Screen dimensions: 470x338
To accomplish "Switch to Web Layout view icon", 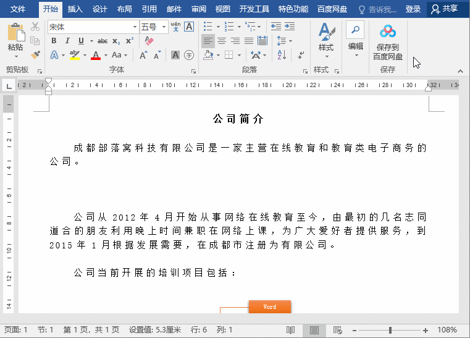I will pos(337,330).
